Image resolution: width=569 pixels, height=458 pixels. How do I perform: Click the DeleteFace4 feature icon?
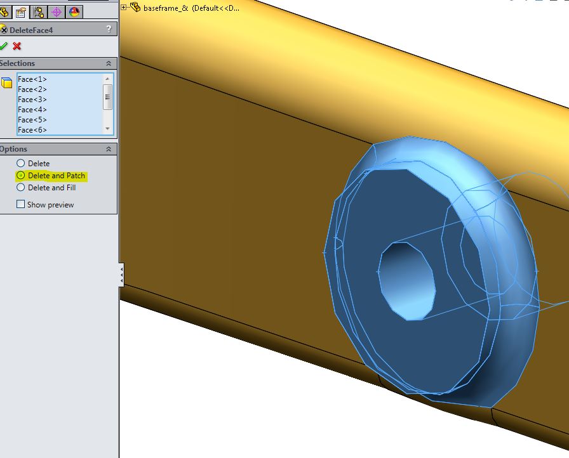pyautogui.click(x=3, y=30)
